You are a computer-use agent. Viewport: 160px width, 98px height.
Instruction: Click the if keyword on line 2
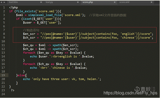pyautogui.click(x=11, y=11)
